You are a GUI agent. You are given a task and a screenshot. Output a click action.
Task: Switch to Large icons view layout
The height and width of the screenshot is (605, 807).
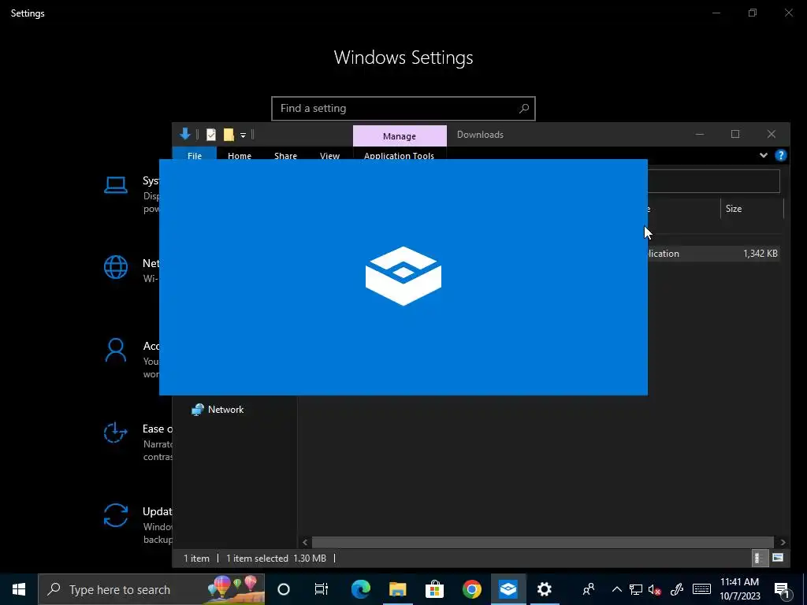[778, 558]
